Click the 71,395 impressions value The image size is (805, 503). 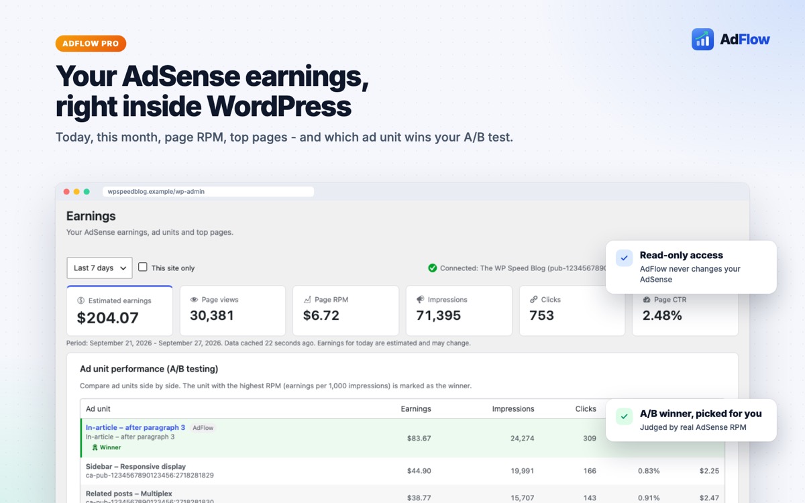(x=439, y=315)
